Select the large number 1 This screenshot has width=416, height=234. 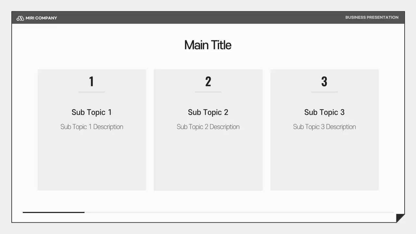pos(92,82)
